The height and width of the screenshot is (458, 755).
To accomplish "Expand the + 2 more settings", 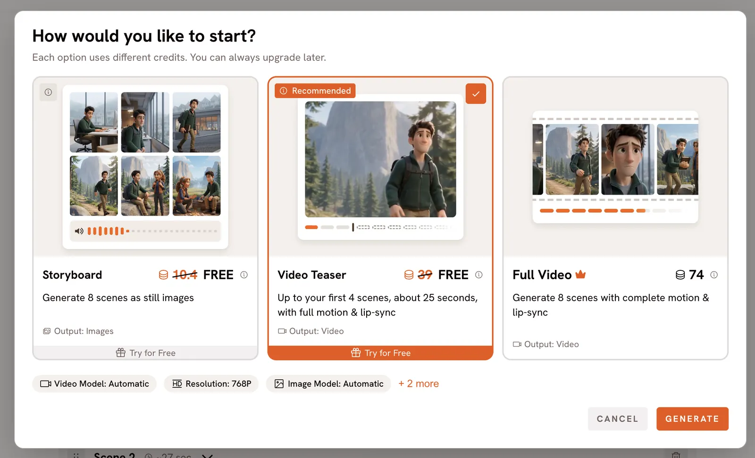I will coord(419,384).
